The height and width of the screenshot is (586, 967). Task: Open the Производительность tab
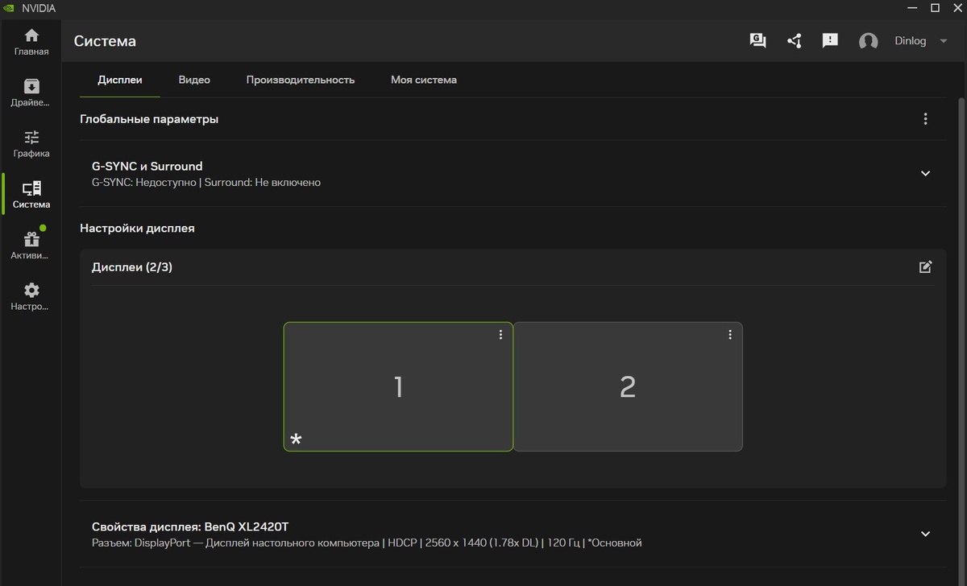pyautogui.click(x=301, y=80)
